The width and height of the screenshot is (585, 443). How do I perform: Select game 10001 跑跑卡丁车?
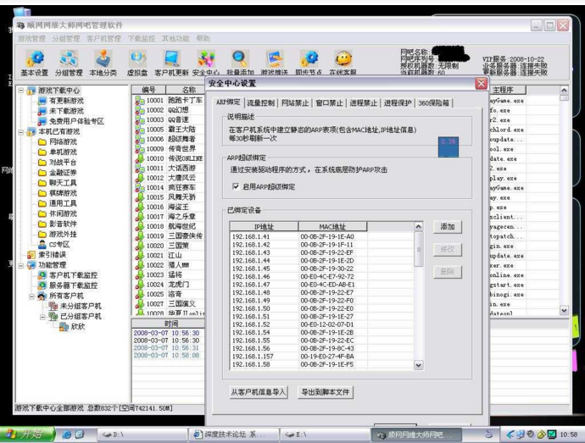tap(169, 100)
